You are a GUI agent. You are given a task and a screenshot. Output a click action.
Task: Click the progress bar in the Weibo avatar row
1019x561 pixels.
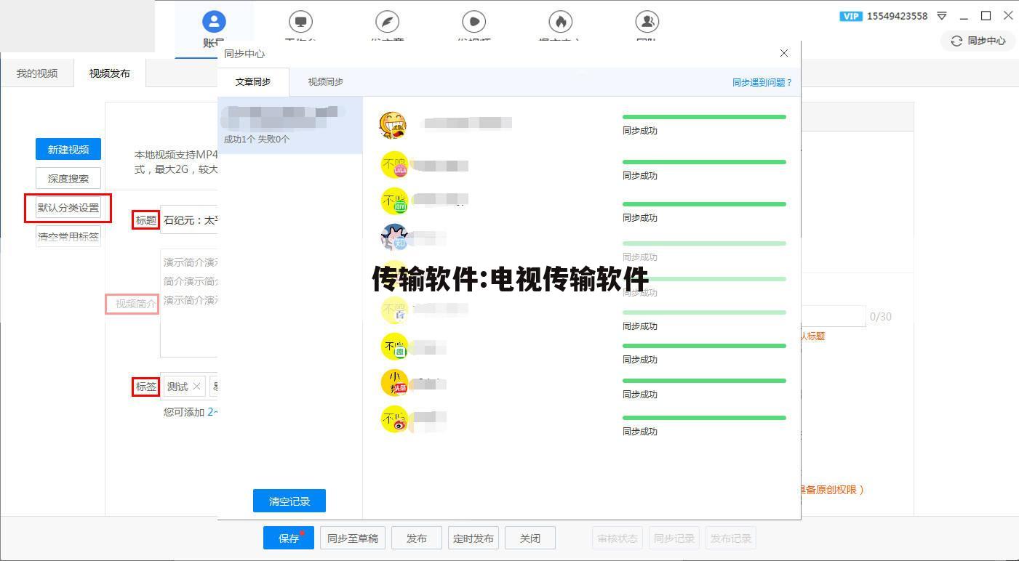tap(704, 418)
